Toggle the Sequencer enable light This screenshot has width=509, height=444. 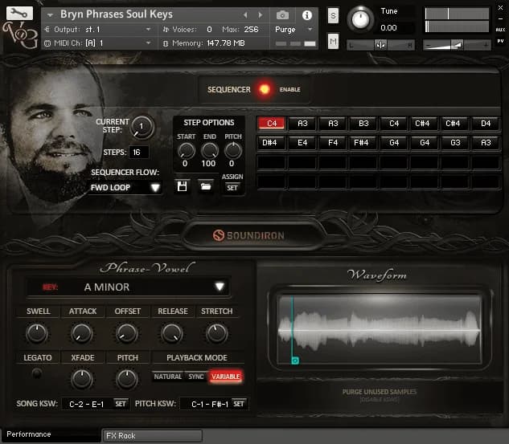[x=263, y=89]
